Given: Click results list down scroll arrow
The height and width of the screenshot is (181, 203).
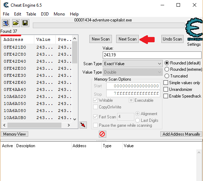Looking at the screenshot, I should pos(74,119).
